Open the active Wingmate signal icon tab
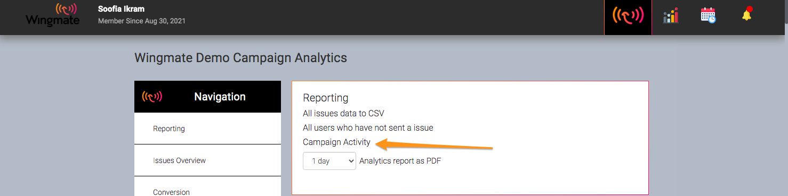The image size is (788, 196). [628, 16]
